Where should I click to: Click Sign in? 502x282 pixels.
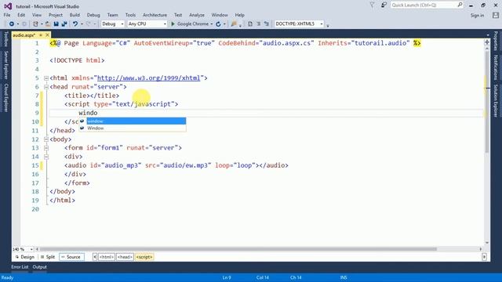(x=478, y=15)
